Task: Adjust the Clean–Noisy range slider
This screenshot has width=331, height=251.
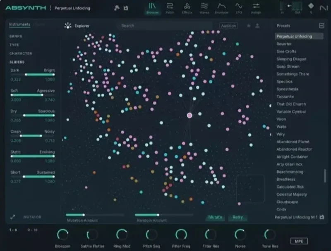Action: (x=33, y=136)
